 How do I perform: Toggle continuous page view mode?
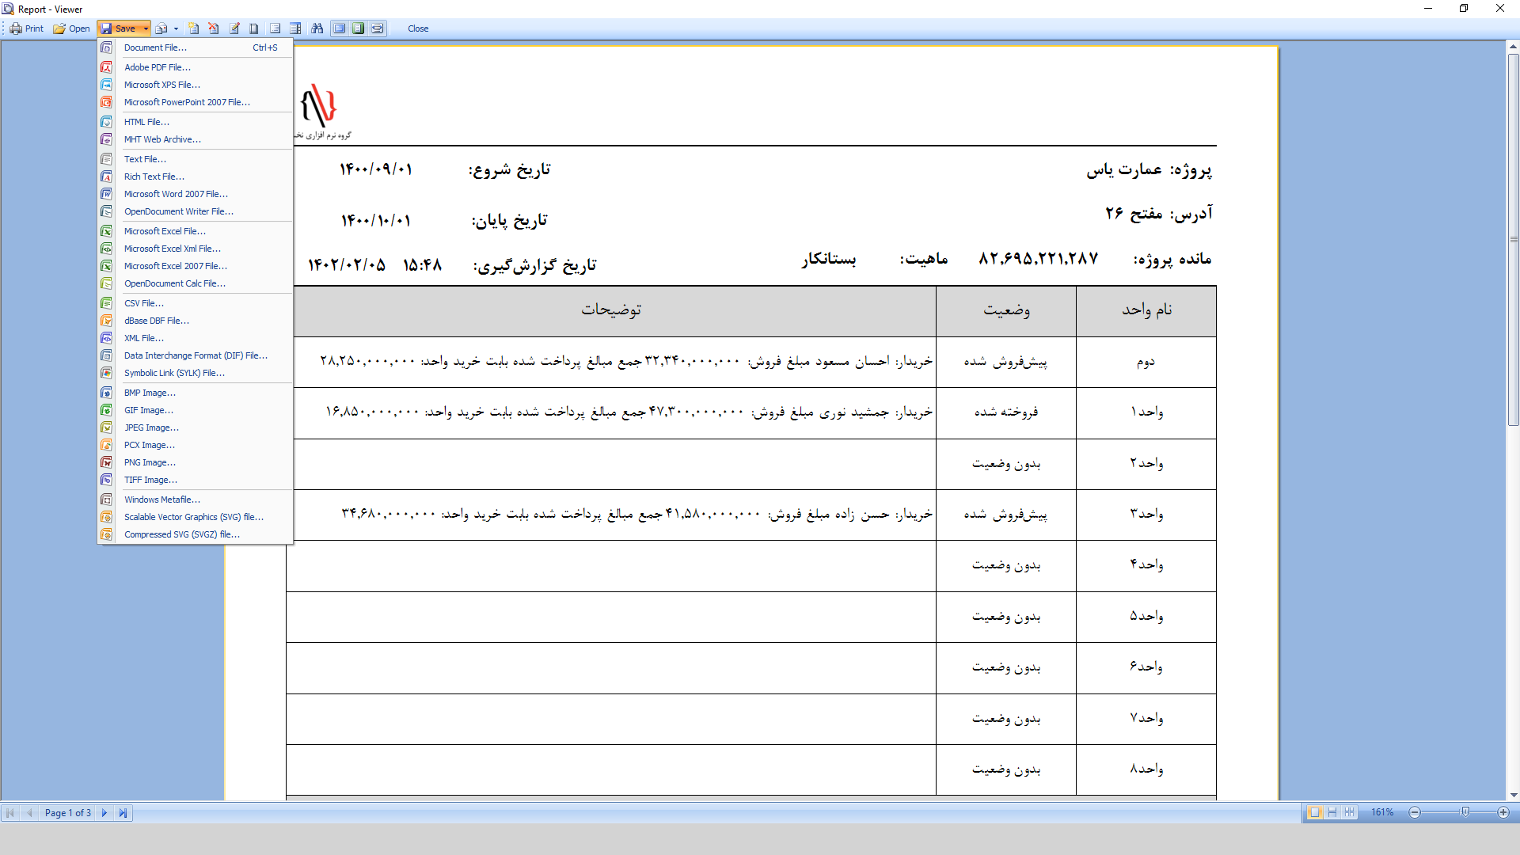point(1332,813)
